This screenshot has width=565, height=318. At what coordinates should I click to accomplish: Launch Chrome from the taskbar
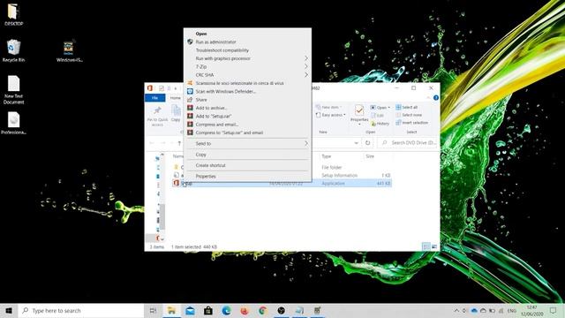pyautogui.click(x=263, y=310)
